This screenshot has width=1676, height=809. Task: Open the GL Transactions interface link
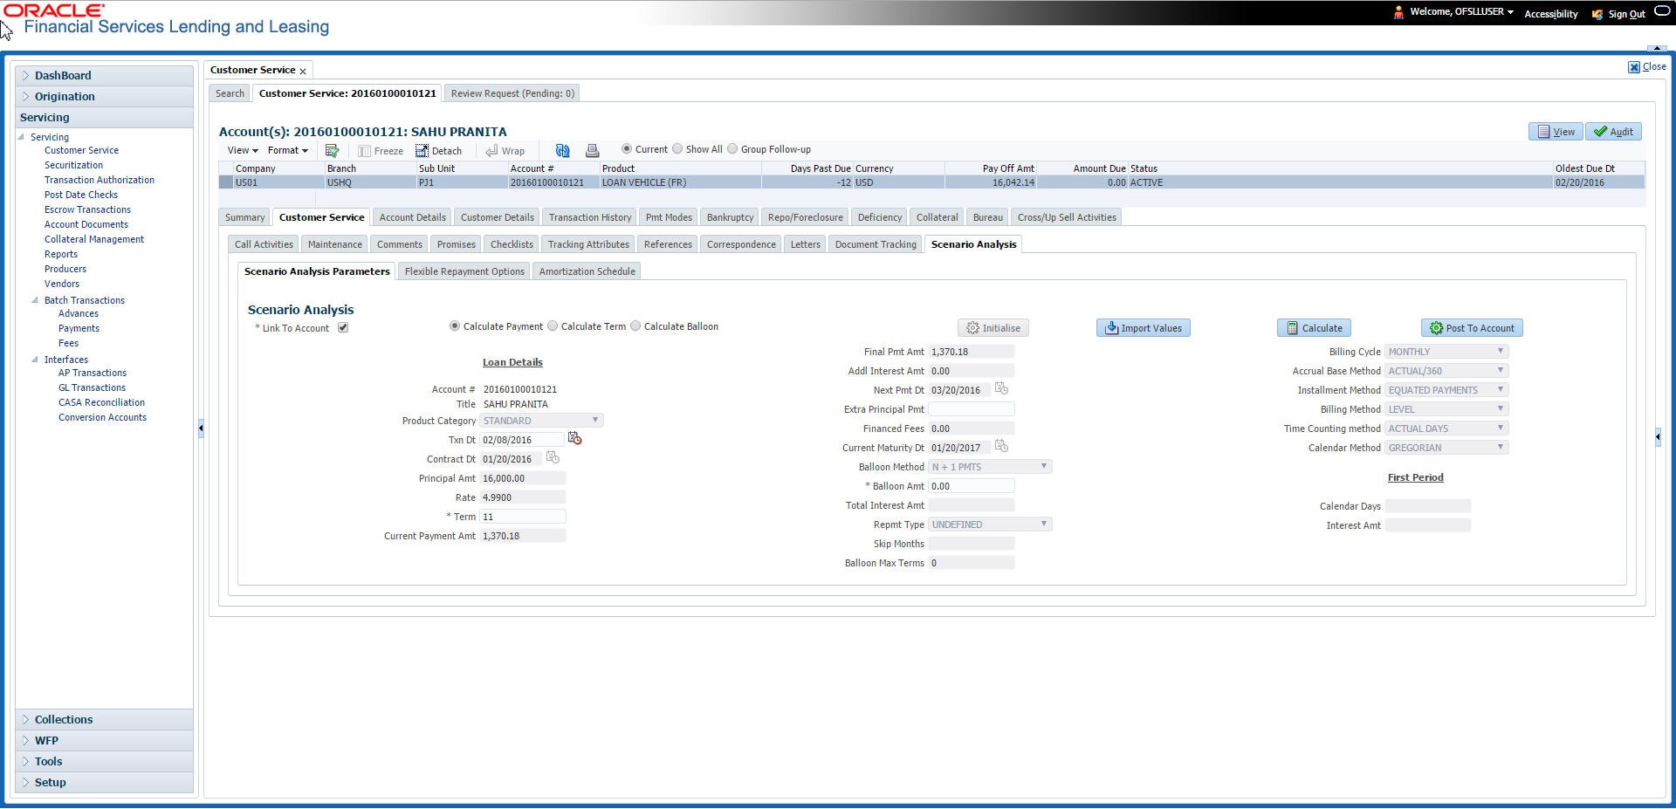(x=92, y=387)
